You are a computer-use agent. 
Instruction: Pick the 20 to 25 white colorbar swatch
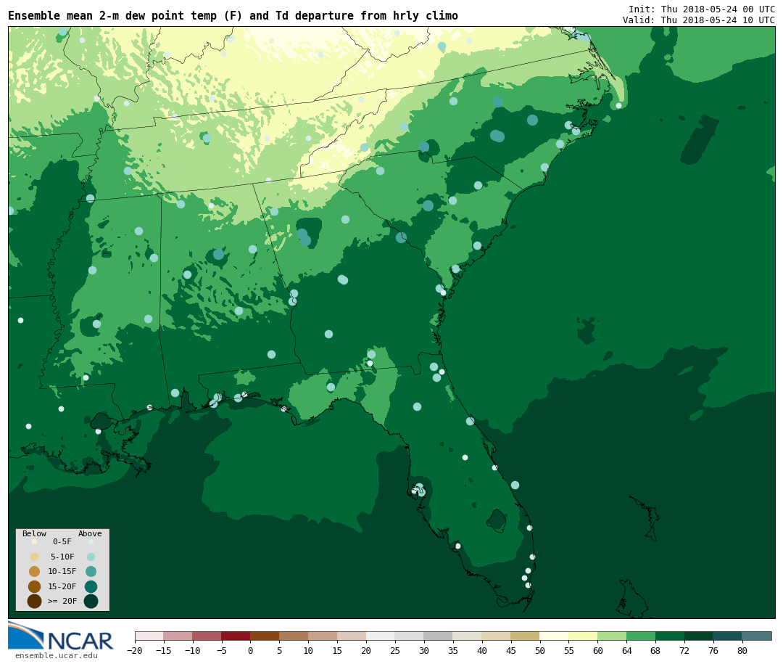pyautogui.click(x=381, y=636)
